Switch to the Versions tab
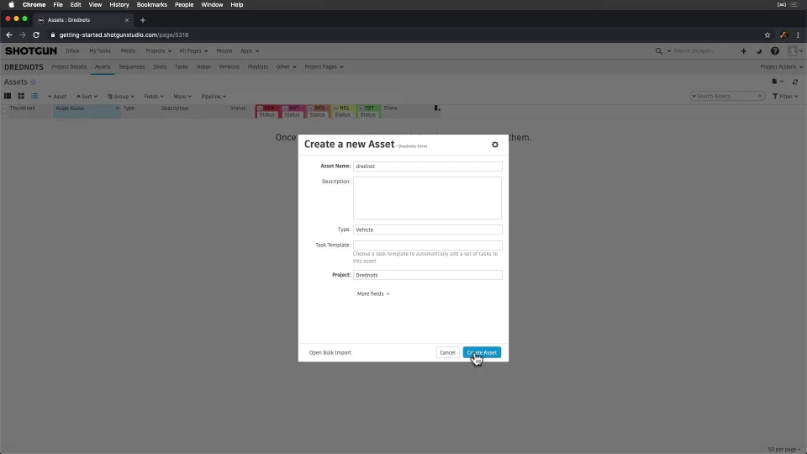The width and height of the screenshot is (807, 454). [229, 67]
